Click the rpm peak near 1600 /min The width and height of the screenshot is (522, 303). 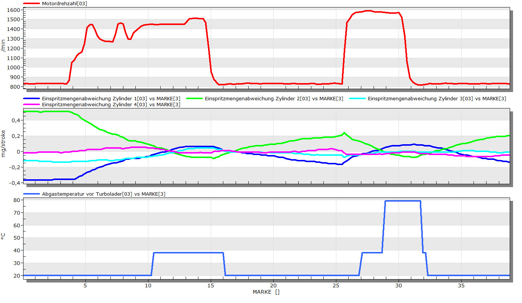tap(368, 11)
